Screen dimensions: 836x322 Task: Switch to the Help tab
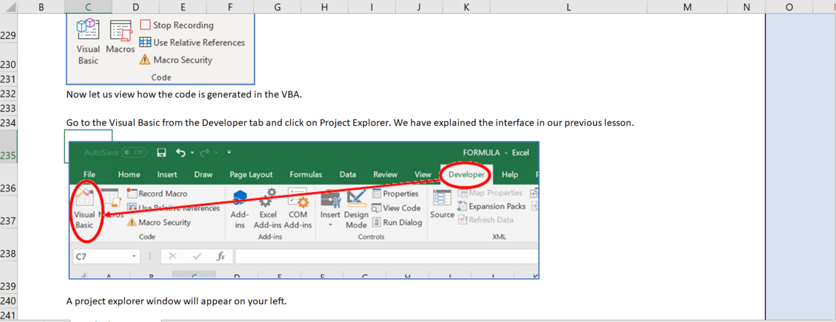(x=510, y=174)
